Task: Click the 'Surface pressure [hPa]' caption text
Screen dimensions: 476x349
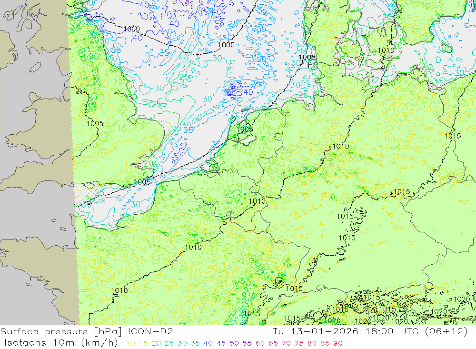Action: point(61,331)
